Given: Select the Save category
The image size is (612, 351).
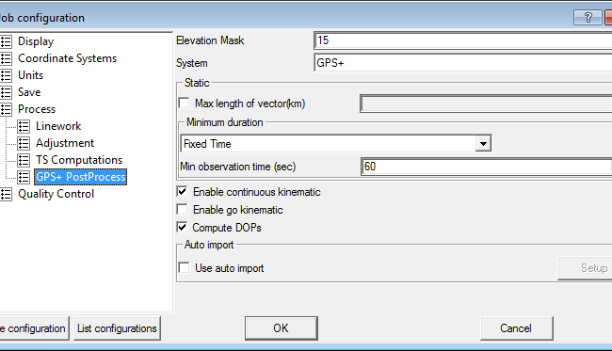Looking at the screenshot, I should 29,92.
